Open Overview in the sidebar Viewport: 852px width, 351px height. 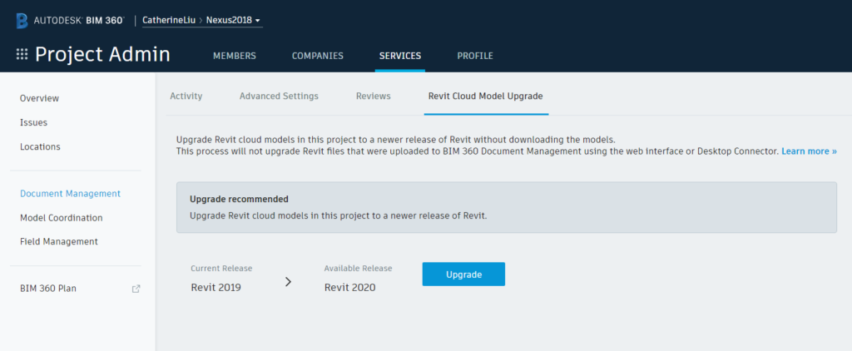pos(39,98)
